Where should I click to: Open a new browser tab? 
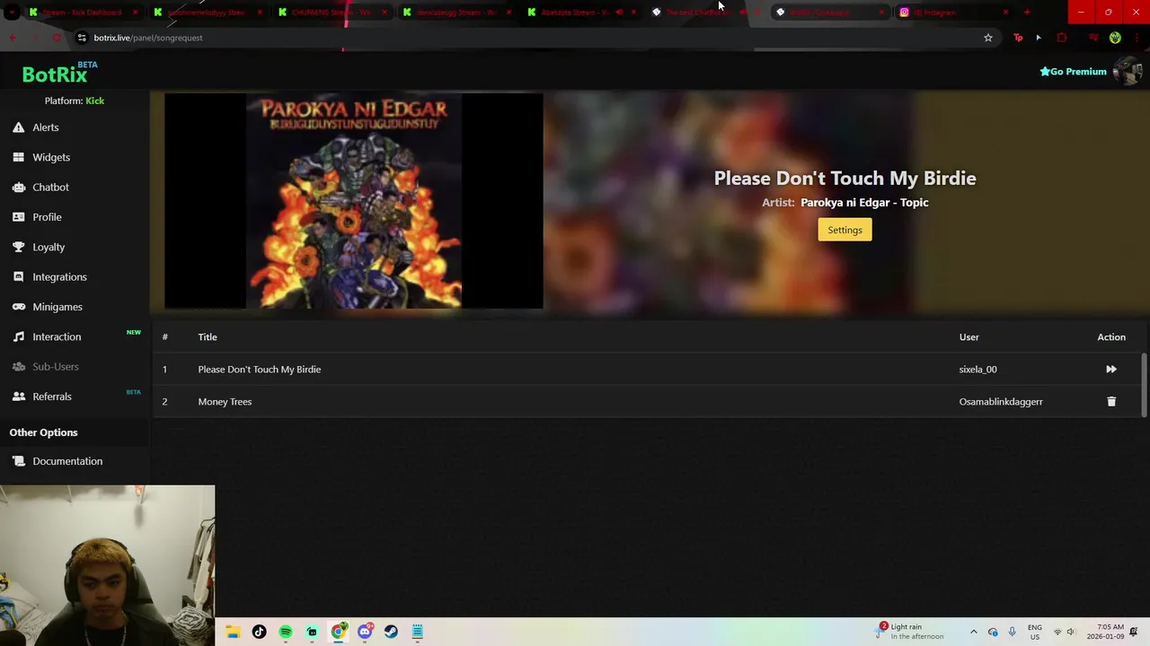(1027, 13)
